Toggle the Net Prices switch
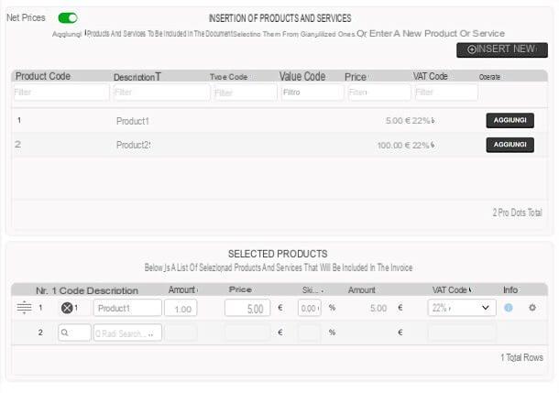The height and width of the screenshot is (393, 559). (x=68, y=17)
